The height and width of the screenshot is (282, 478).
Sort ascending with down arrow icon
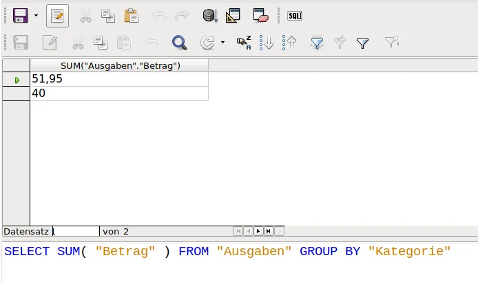point(266,43)
